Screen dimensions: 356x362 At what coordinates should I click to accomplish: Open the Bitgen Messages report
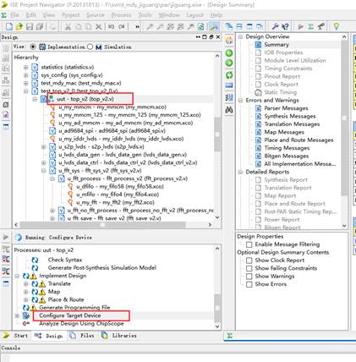(287, 156)
